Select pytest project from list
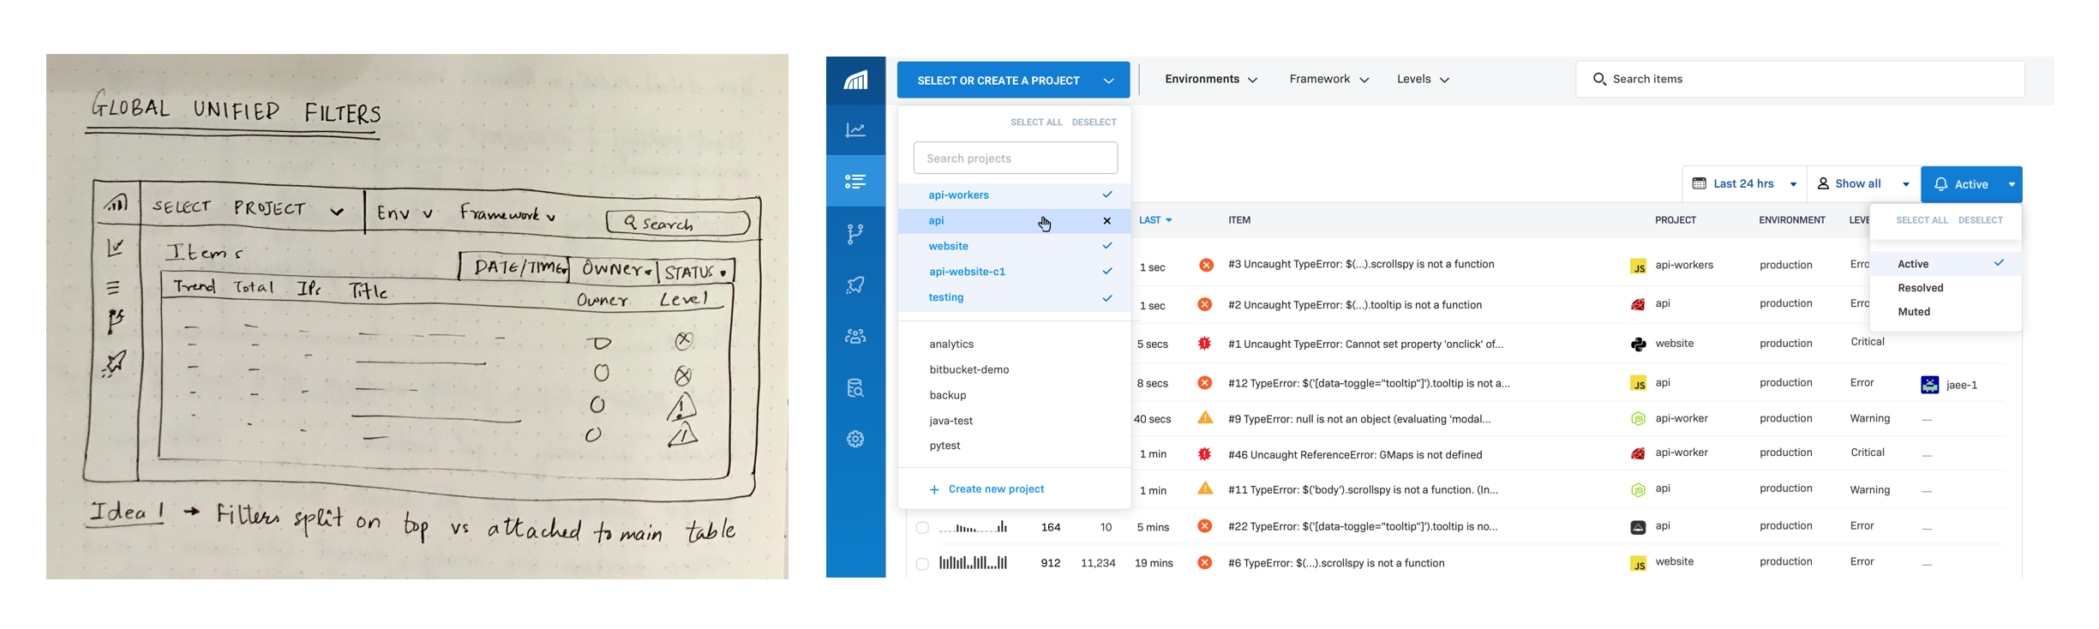Screen dimensions: 2099x629 (945, 446)
